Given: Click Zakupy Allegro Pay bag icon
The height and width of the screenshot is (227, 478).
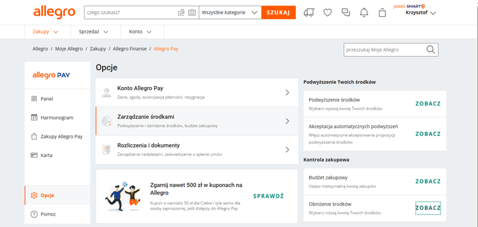Looking at the screenshot, I should [34, 136].
